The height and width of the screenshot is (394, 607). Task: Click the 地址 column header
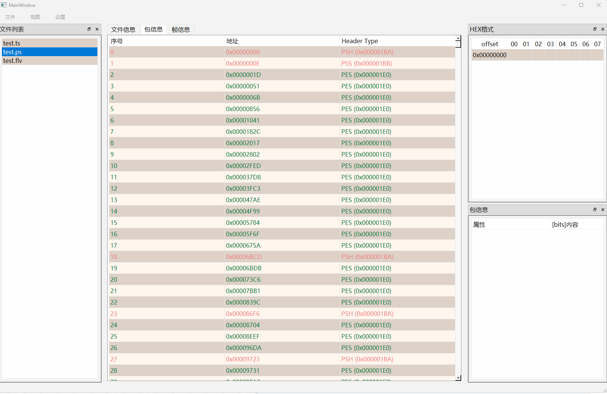282,41
